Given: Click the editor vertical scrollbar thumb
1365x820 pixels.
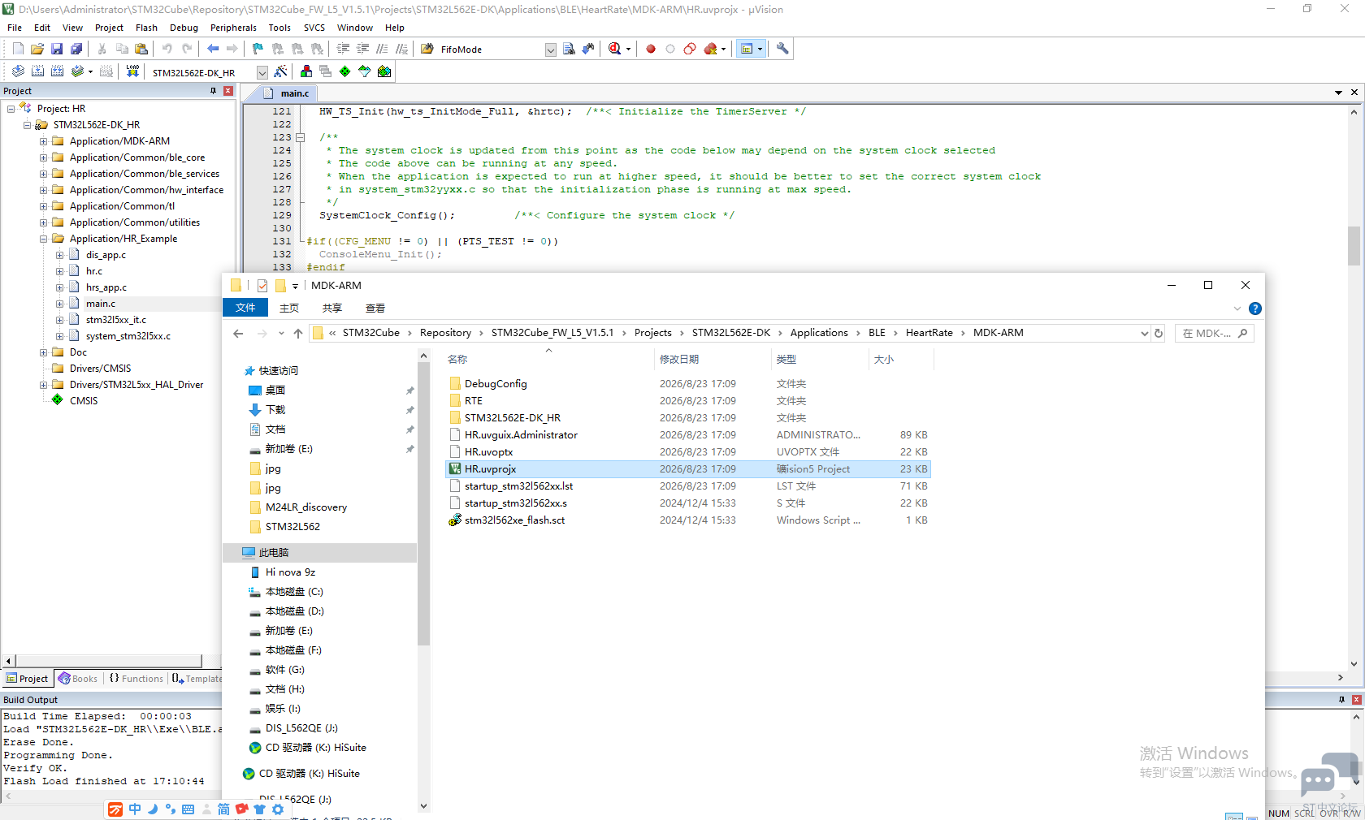Looking at the screenshot, I should [1354, 245].
